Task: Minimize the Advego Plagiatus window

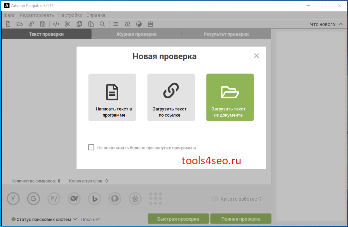Action: click(x=308, y=5)
